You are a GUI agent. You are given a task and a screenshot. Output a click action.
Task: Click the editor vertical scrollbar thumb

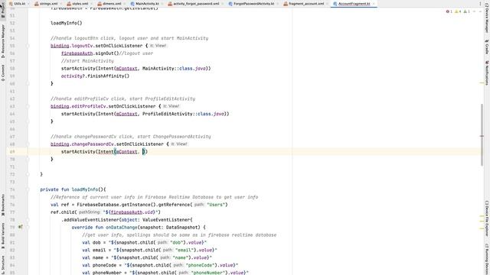point(482,134)
